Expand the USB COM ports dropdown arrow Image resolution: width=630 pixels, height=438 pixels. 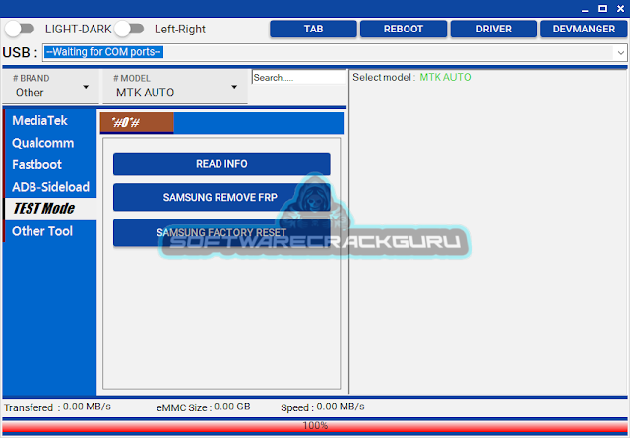tap(621, 52)
